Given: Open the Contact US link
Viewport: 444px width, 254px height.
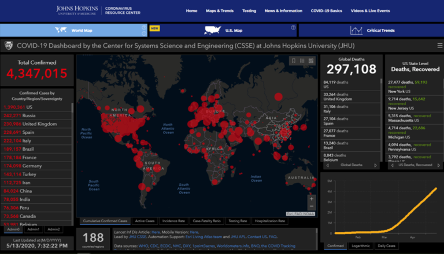Looking at the screenshot, I should point(257,237).
